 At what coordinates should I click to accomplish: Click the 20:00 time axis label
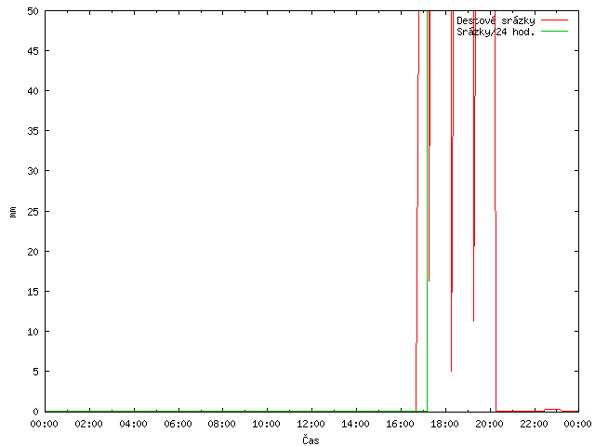tap(489, 424)
